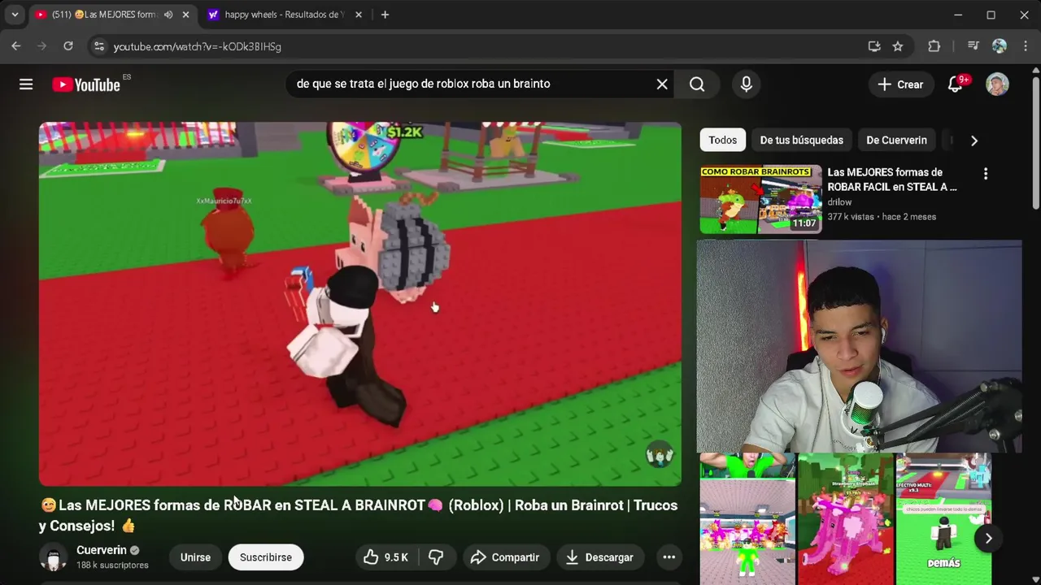Like the video with thumbs up
The width and height of the screenshot is (1041, 585).
[385, 557]
